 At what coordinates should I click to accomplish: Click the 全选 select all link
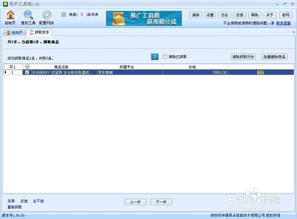point(11,201)
